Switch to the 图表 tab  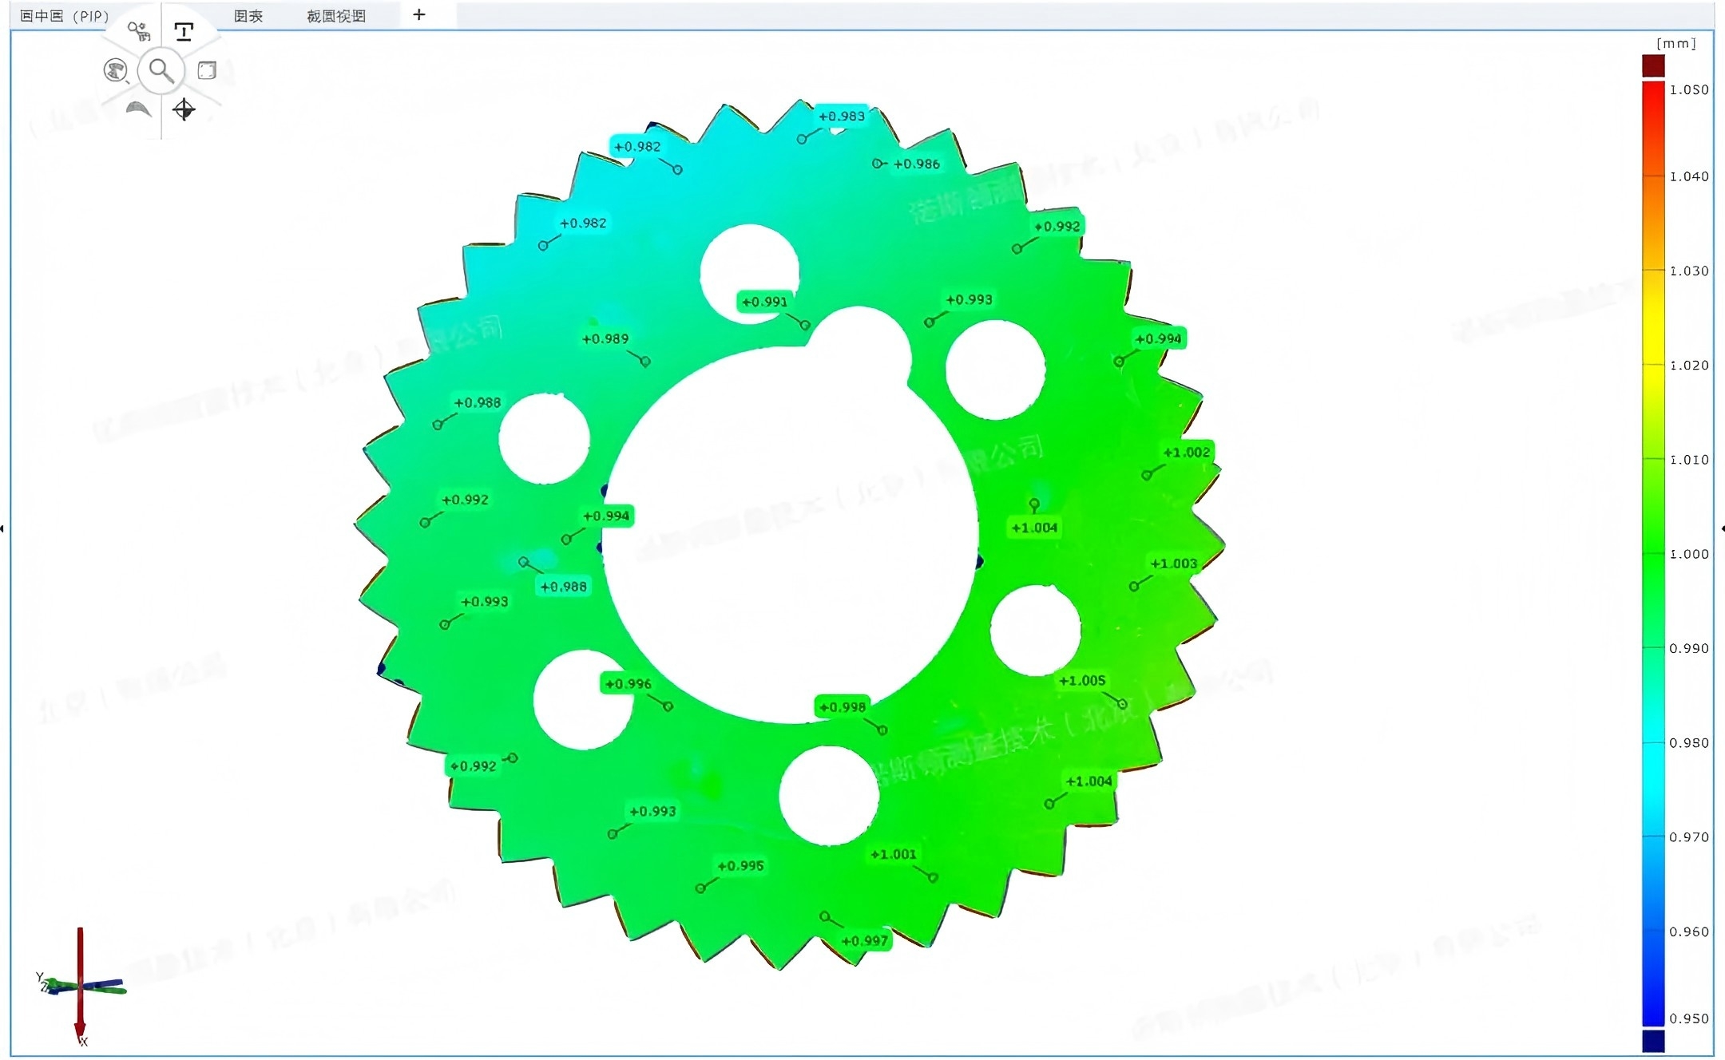[x=248, y=16]
